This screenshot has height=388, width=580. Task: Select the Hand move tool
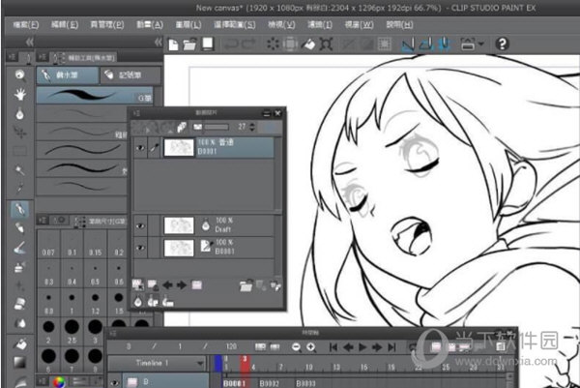tap(20, 94)
